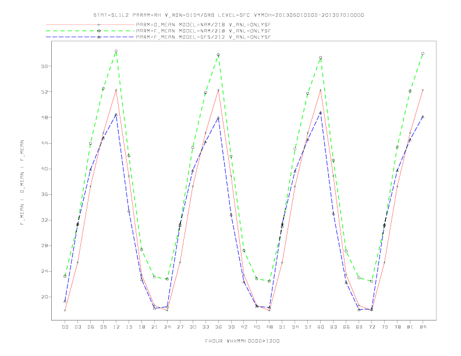This screenshot has width=461, height=356.
Task: Click y-axis tick label 20
Action: (x=44, y=297)
